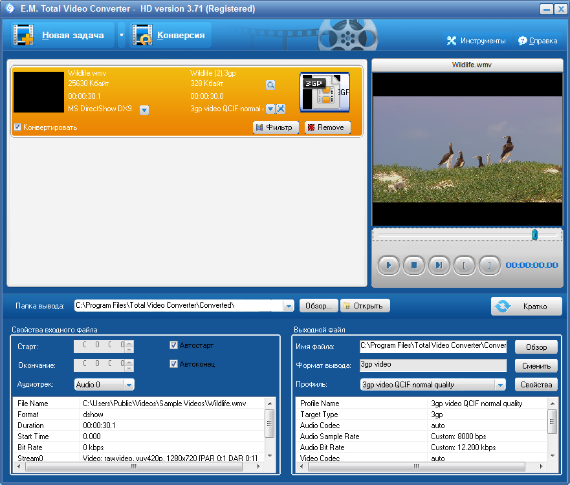Click the Кратко refresh arrows icon
Screen dimensions: 570x485
click(x=502, y=307)
